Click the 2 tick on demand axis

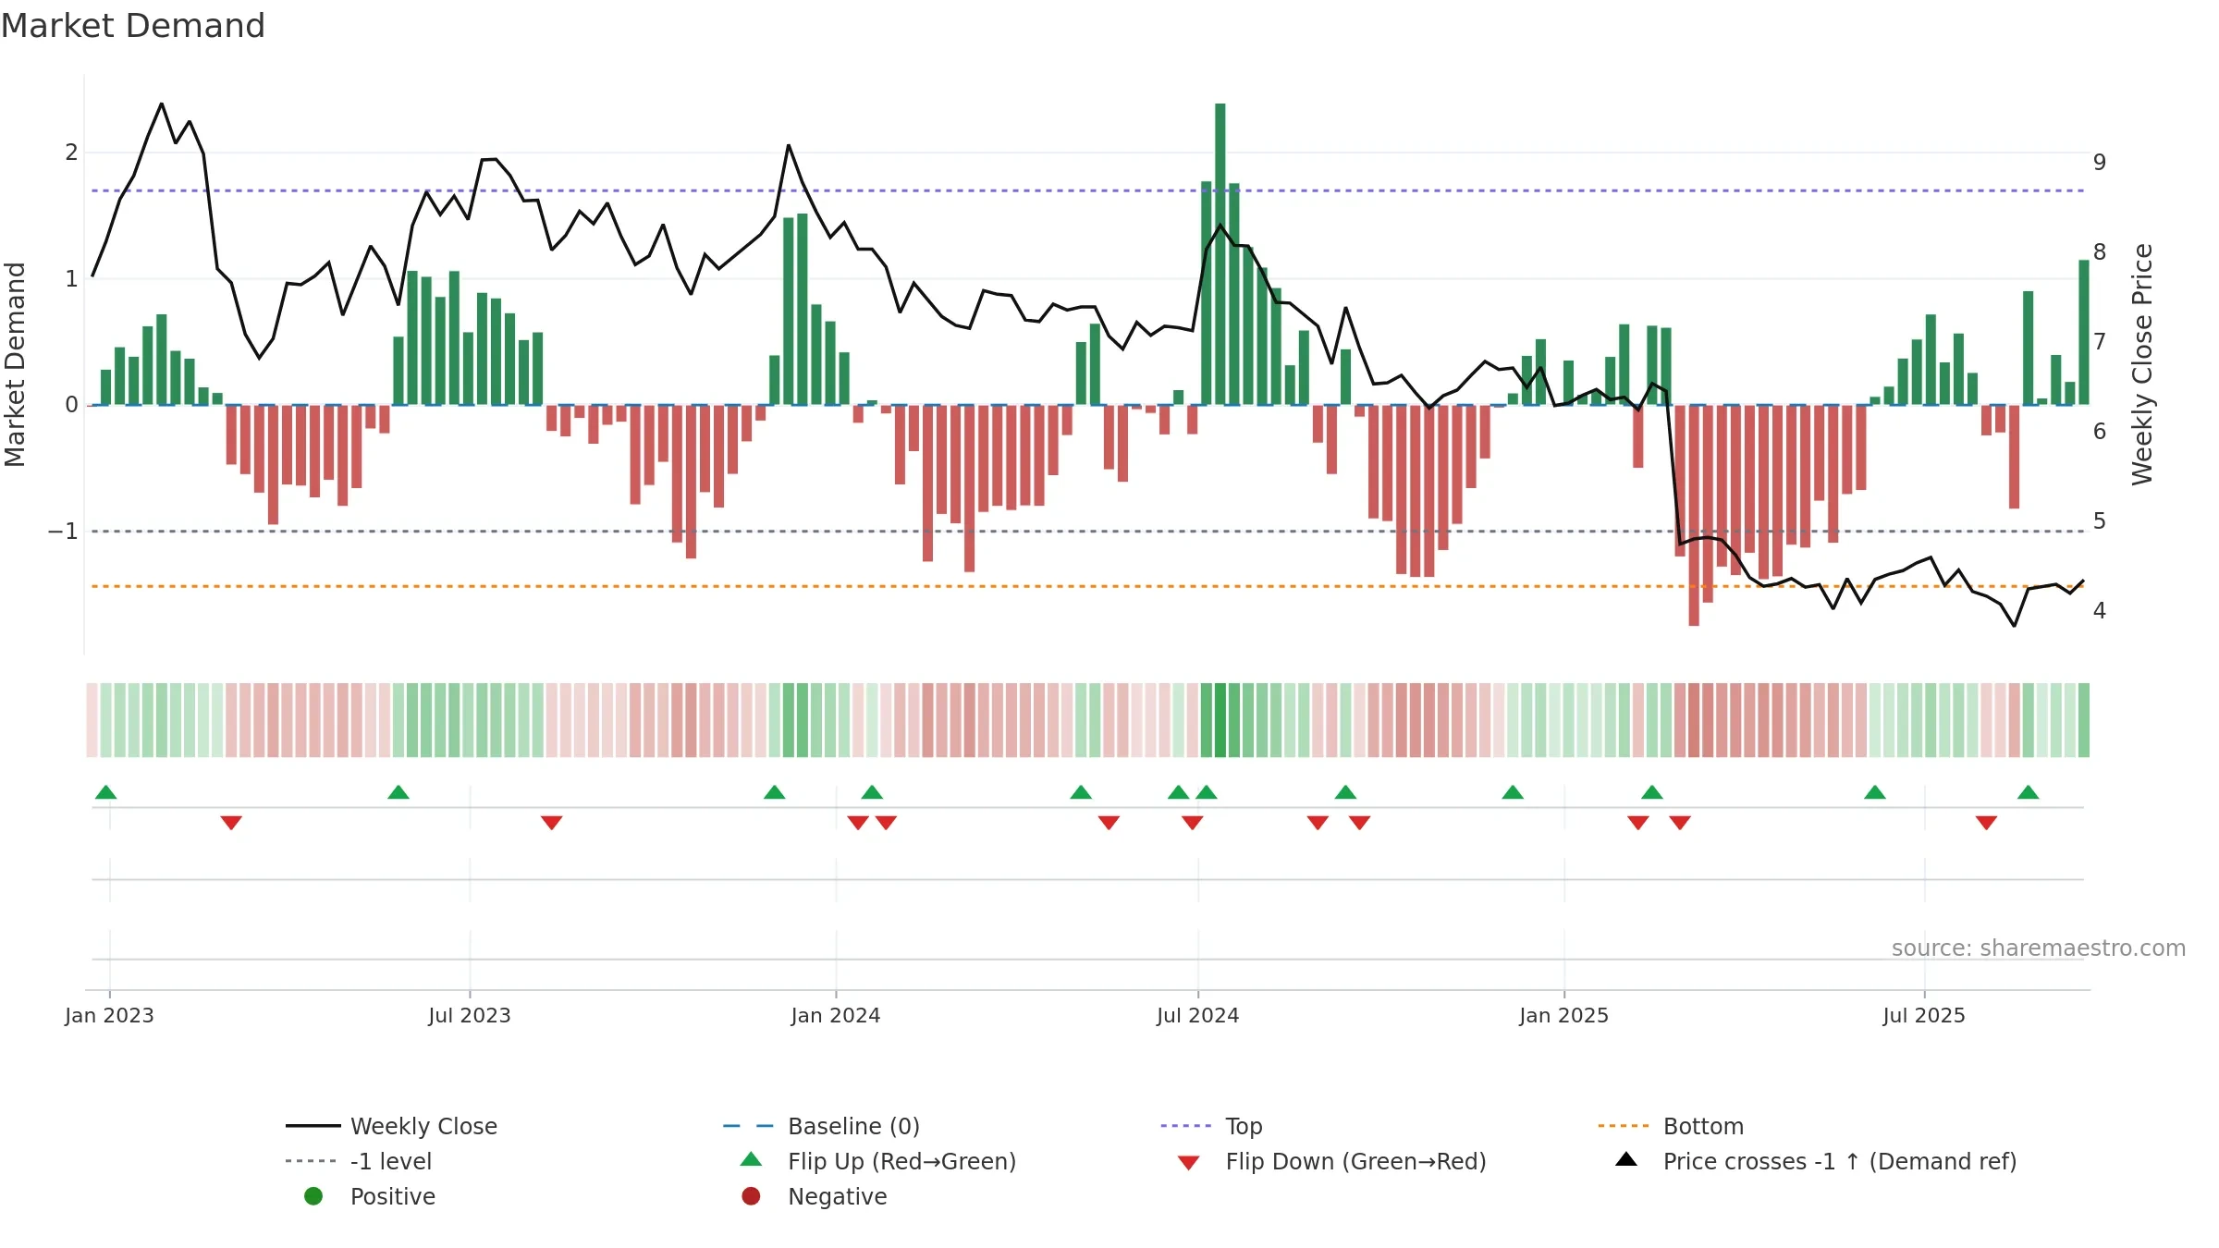pyautogui.click(x=71, y=153)
